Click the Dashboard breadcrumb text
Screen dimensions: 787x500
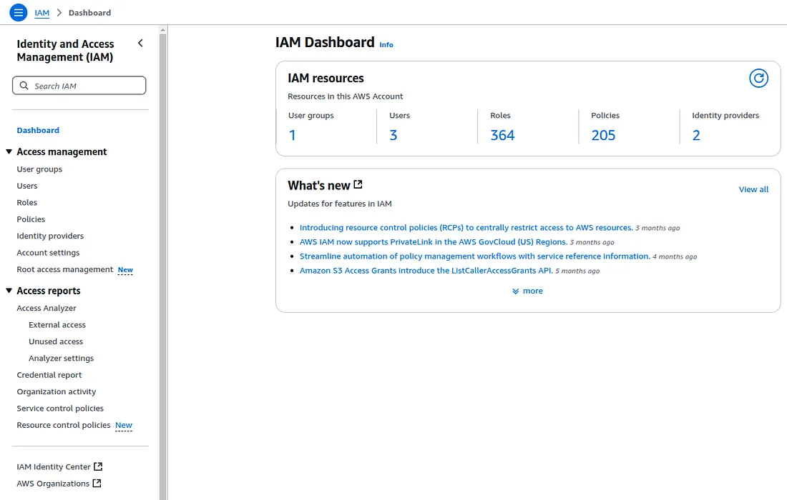(x=90, y=13)
